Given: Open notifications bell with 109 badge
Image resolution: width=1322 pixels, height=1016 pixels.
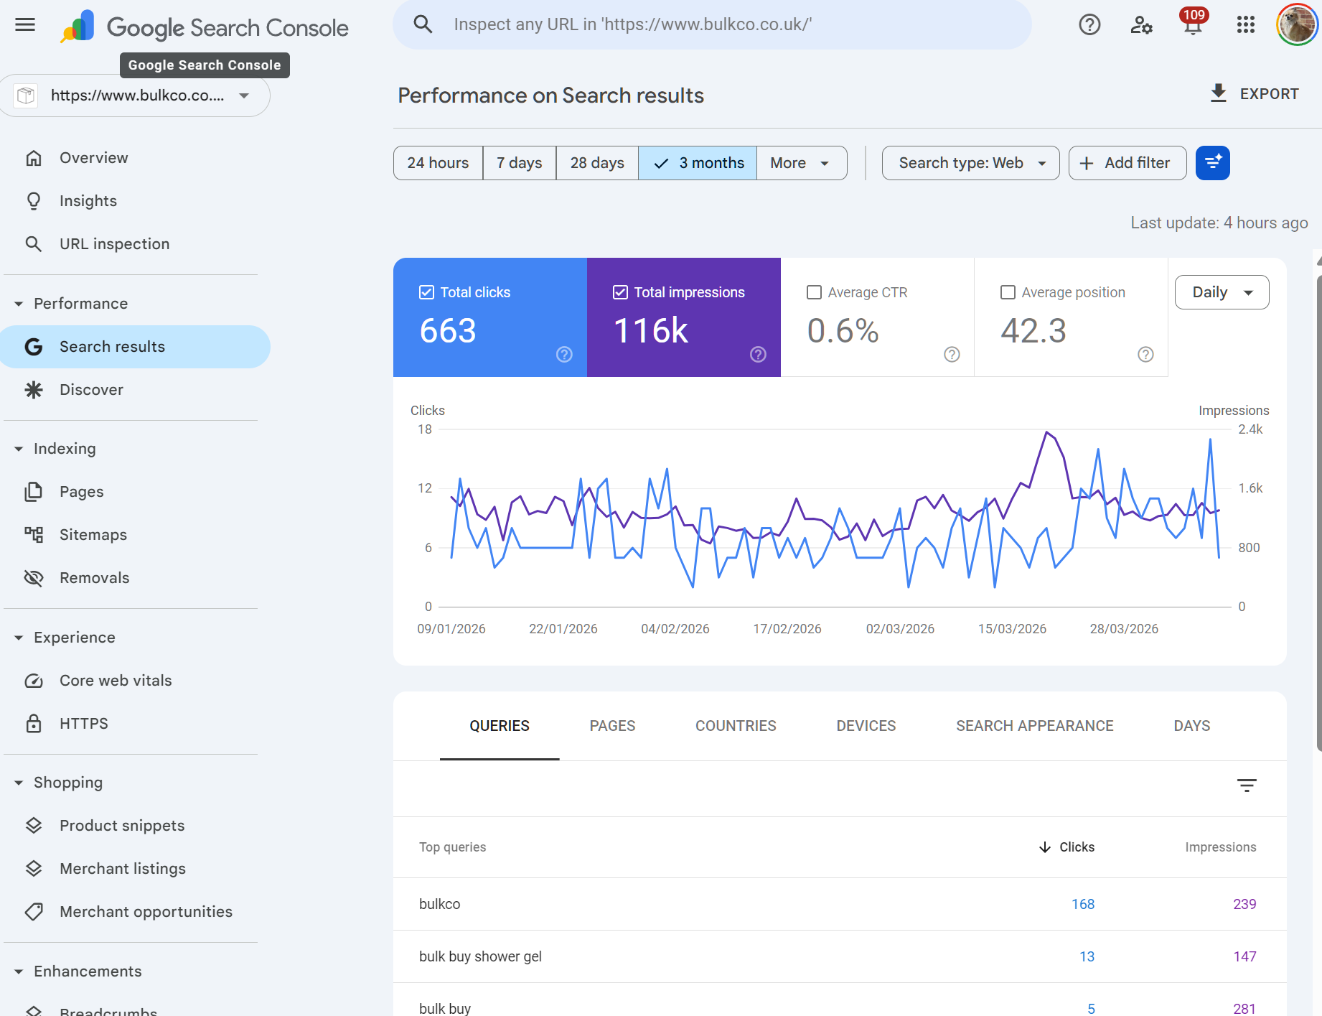Looking at the screenshot, I should tap(1192, 25).
